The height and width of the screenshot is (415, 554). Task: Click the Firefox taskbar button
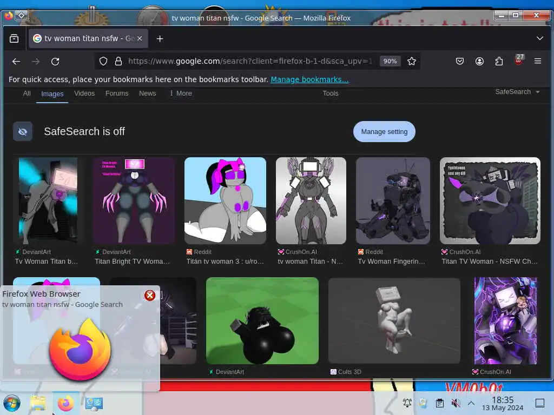click(x=65, y=403)
